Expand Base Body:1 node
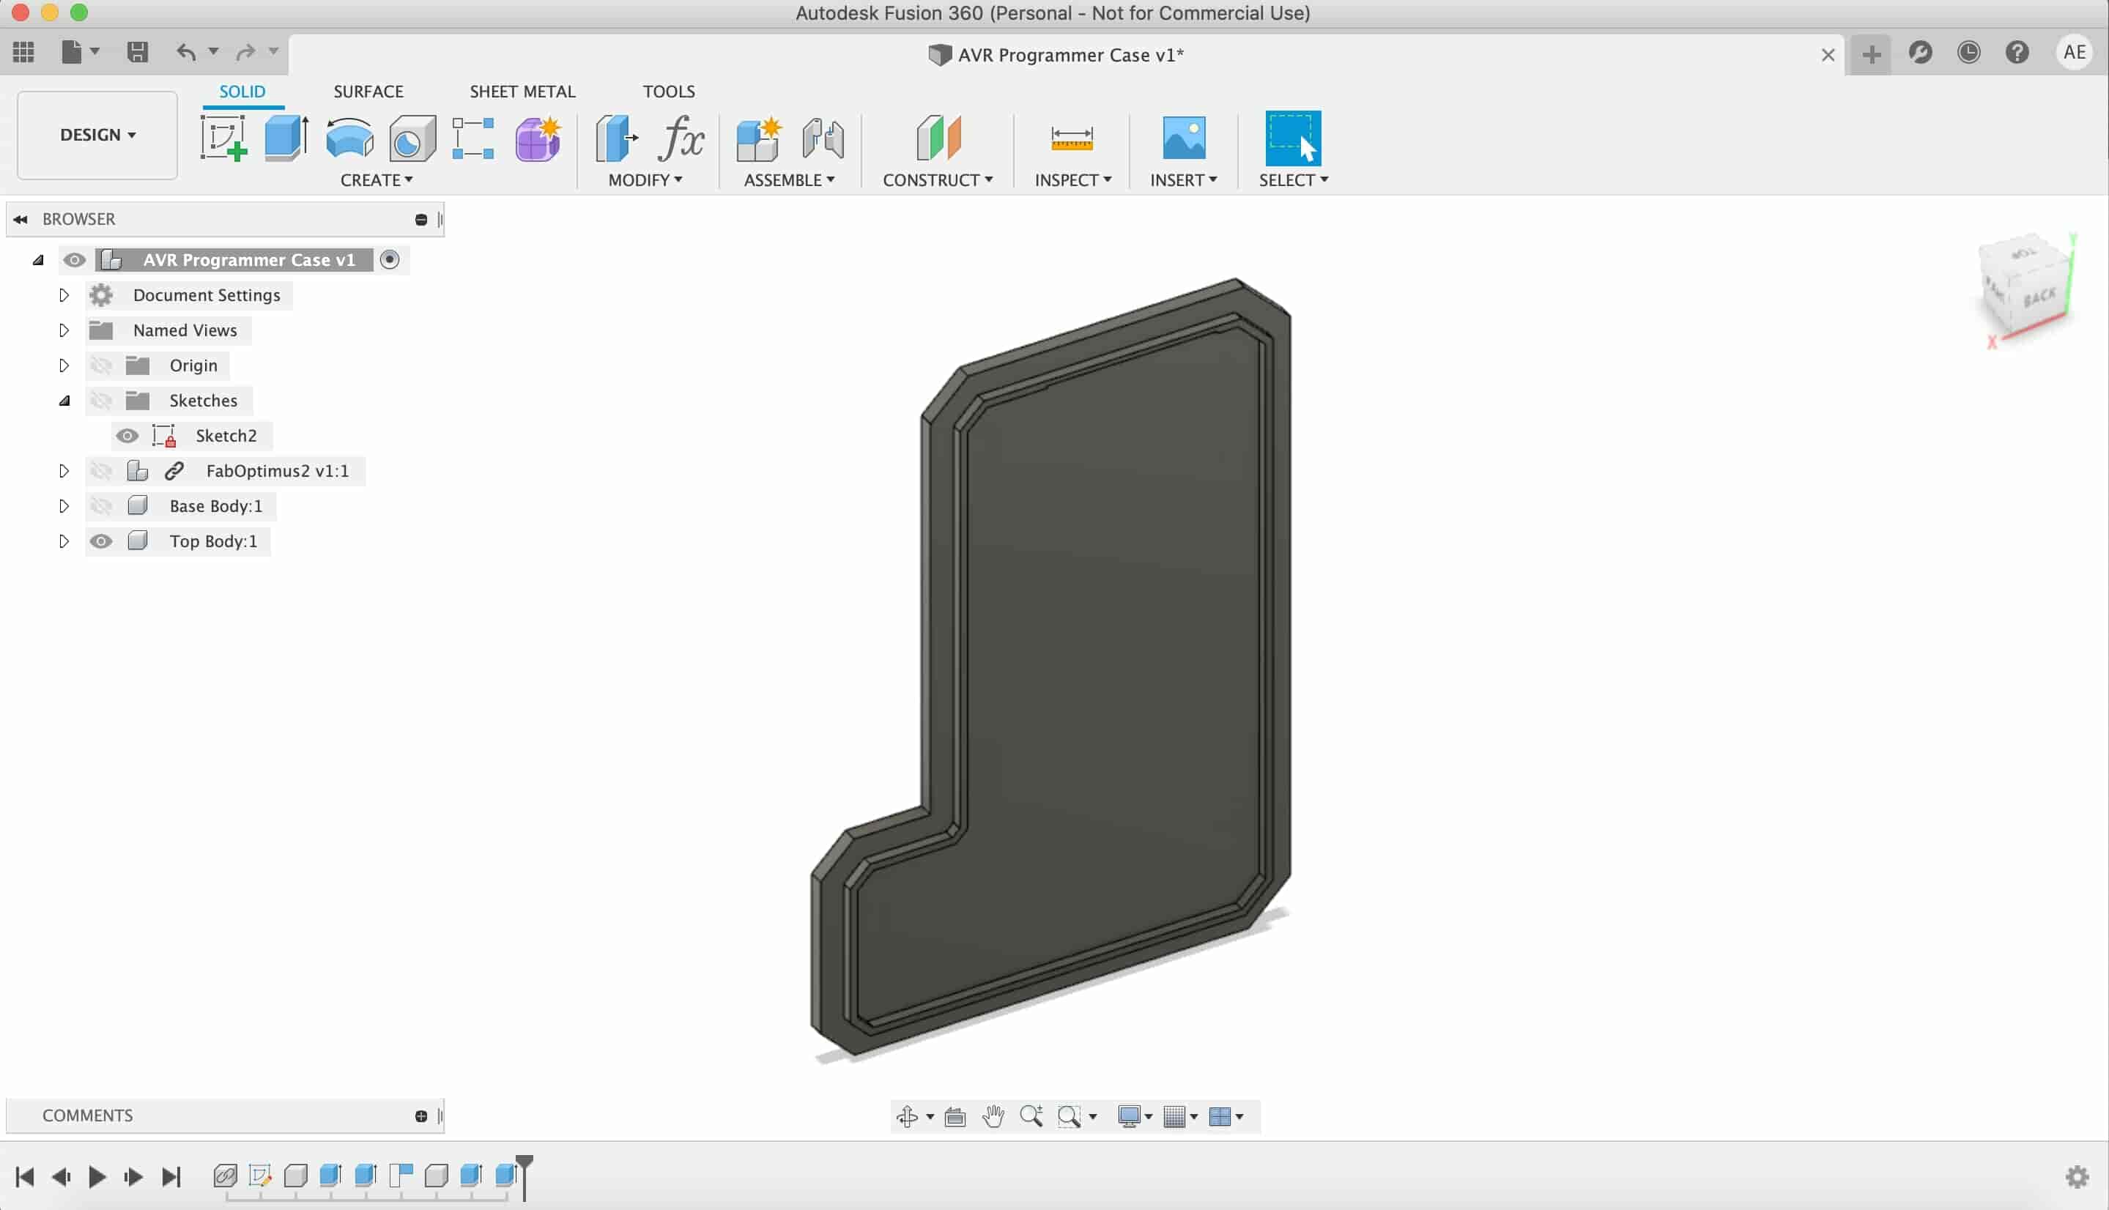Viewport: 2109px width, 1210px height. click(63, 506)
